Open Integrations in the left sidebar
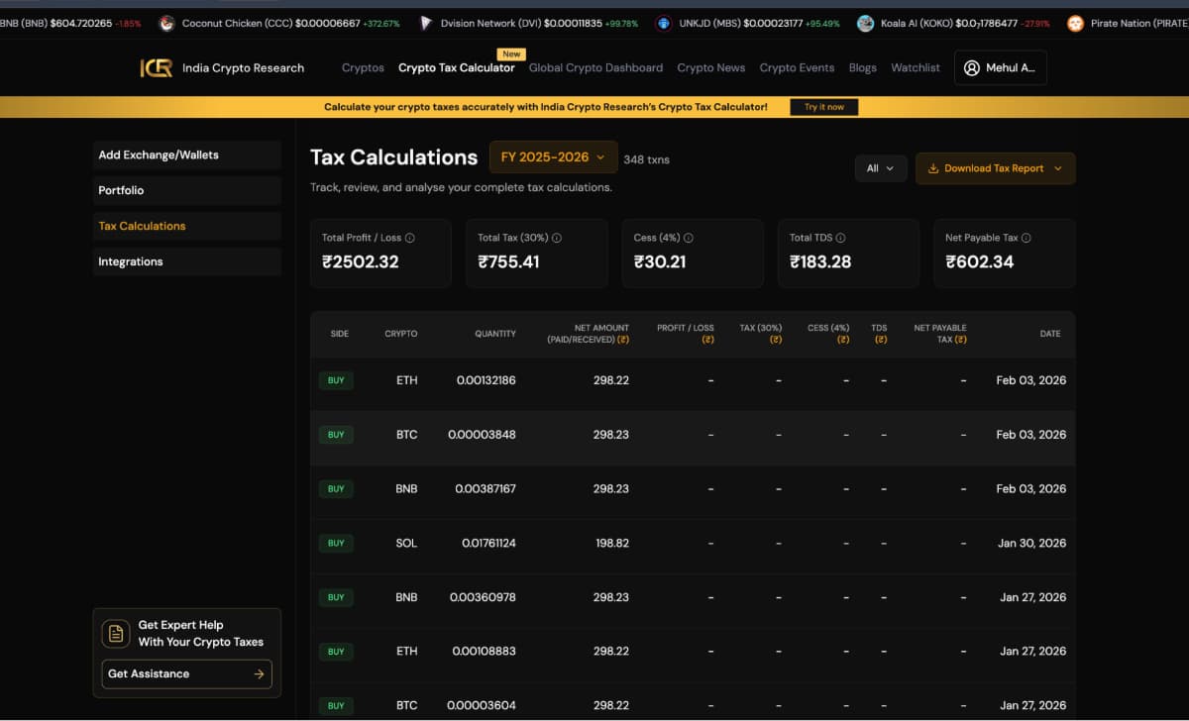1189x721 pixels. [x=186, y=261]
